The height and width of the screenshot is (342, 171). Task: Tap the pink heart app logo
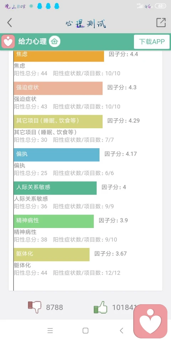(x=8, y=41)
